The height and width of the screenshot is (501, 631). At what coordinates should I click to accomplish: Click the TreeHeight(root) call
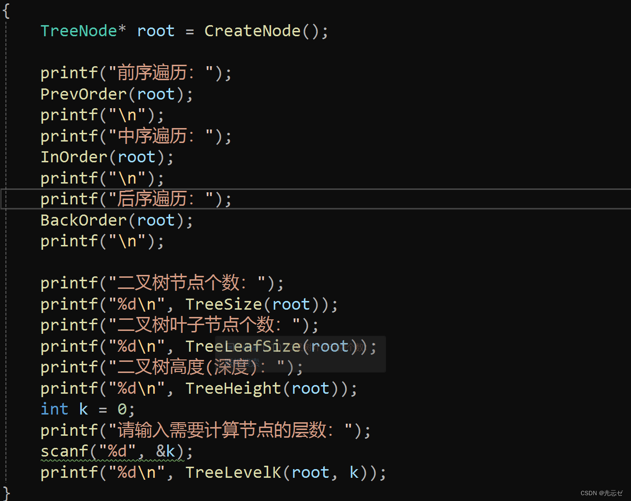tap(266, 388)
